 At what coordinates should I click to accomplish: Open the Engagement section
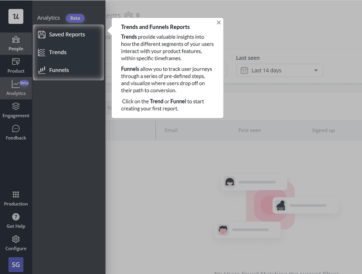pos(16,111)
